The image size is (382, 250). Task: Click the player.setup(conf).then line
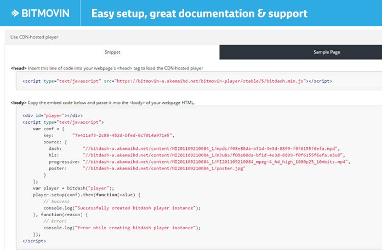click(87, 195)
